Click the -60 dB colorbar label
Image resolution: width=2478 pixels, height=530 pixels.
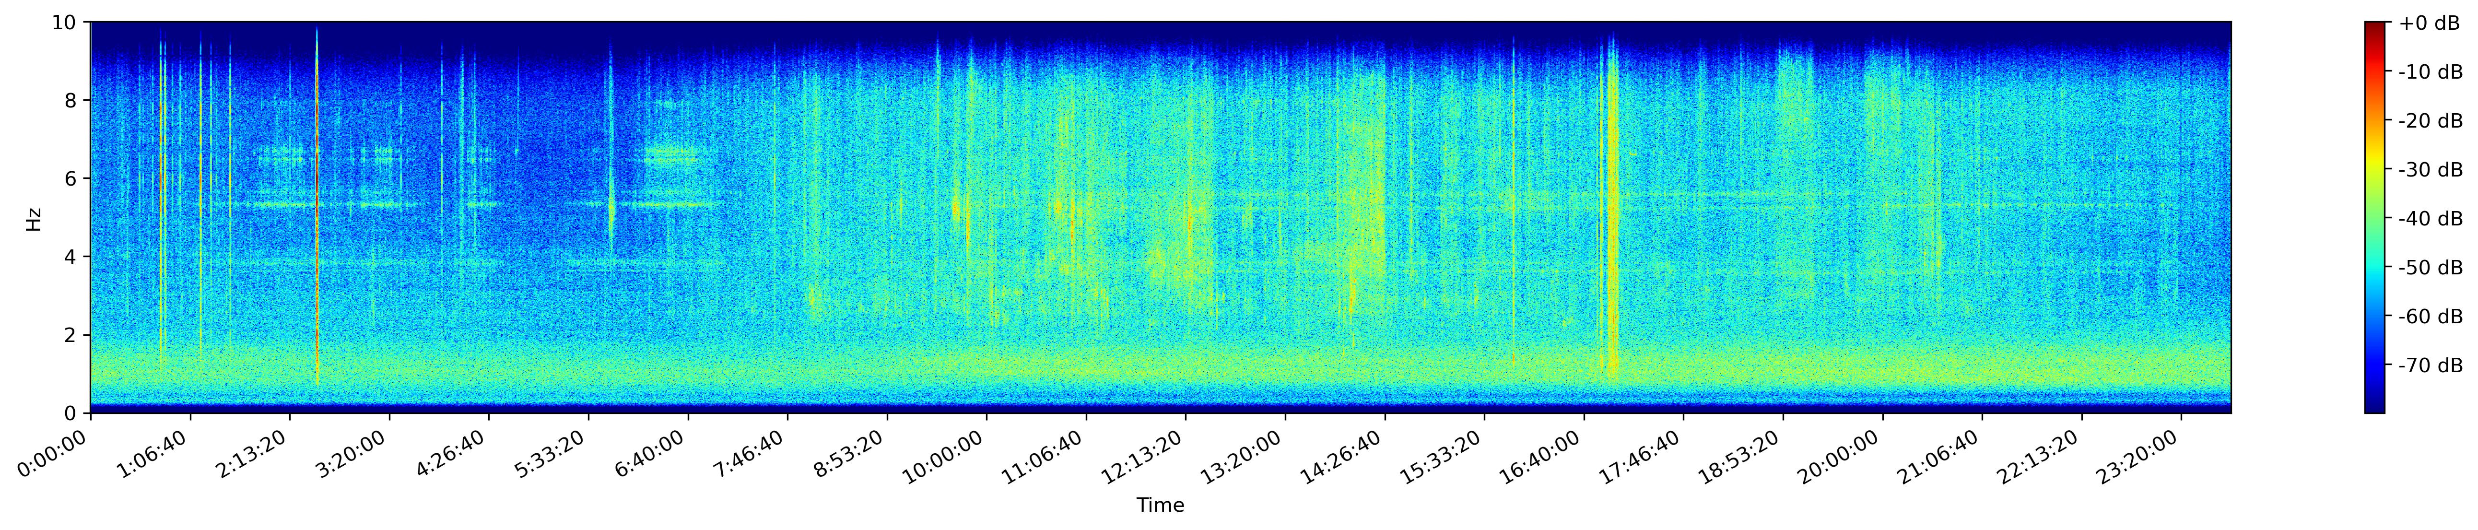(2431, 317)
